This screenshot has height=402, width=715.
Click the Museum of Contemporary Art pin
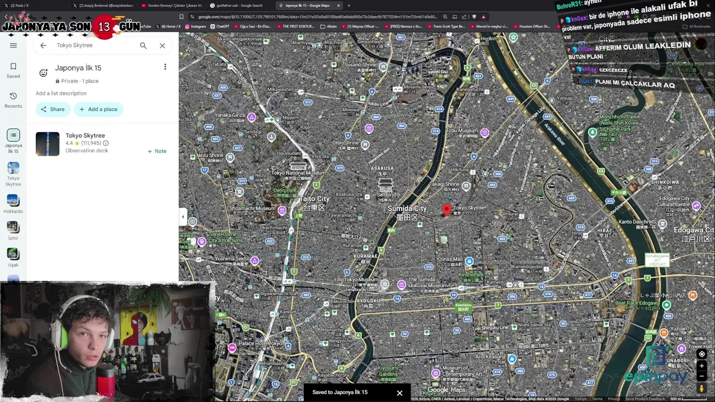coord(436,373)
